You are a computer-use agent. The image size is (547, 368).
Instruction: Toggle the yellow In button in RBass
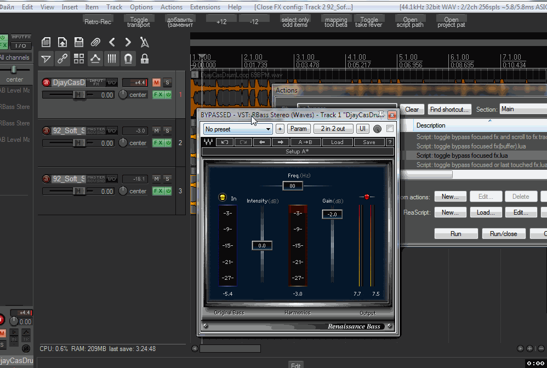[222, 198]
